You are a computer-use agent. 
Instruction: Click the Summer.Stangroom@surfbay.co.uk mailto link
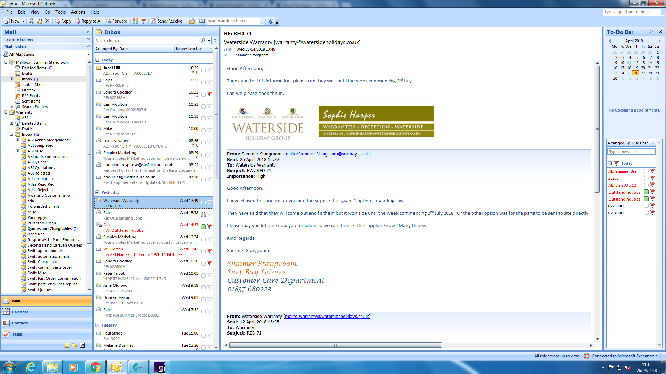click(326, 154)
